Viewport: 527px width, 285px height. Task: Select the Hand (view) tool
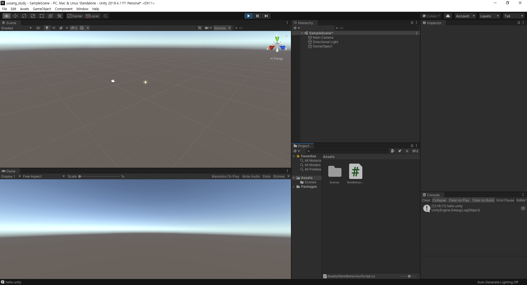(7, 16)
